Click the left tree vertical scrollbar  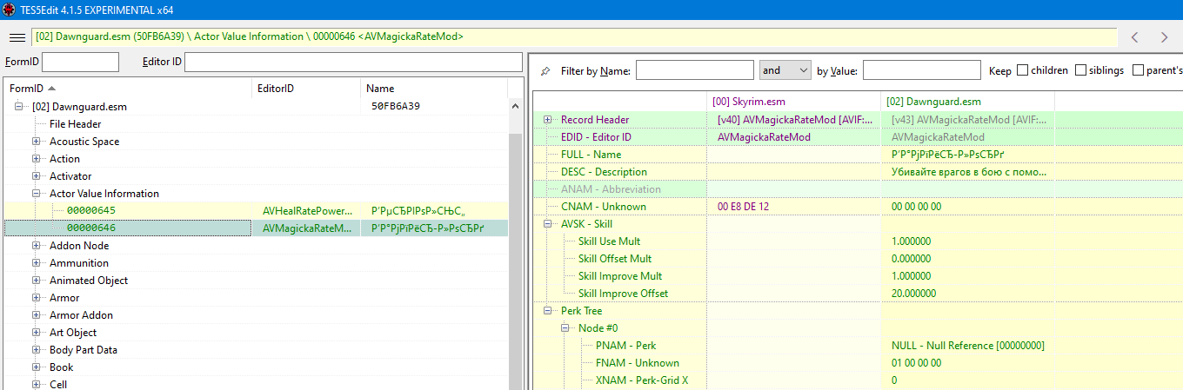click(515, 261)
